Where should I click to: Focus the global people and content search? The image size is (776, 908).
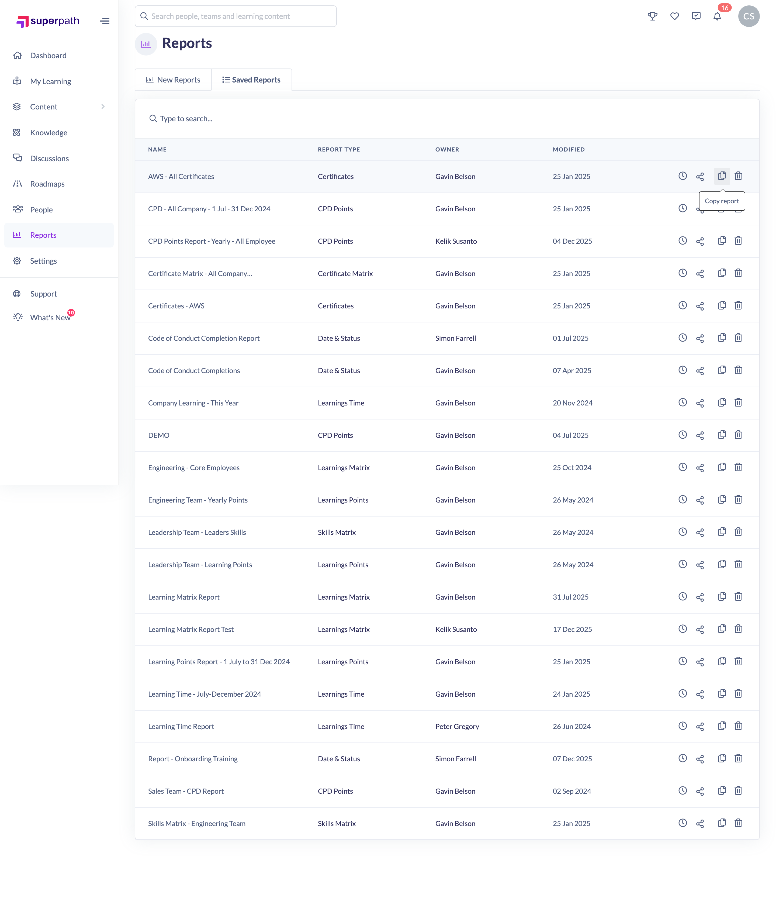235,16
